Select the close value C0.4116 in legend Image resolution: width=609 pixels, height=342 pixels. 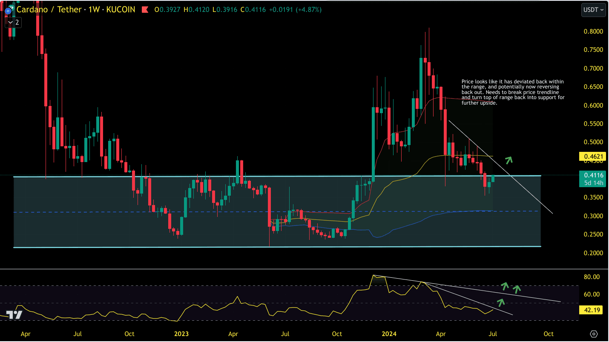[x=253, y=9]
